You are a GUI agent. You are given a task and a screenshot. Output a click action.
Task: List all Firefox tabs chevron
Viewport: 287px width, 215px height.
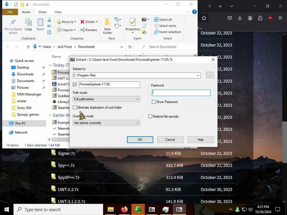pyautogui.click(x=231, y=6)
